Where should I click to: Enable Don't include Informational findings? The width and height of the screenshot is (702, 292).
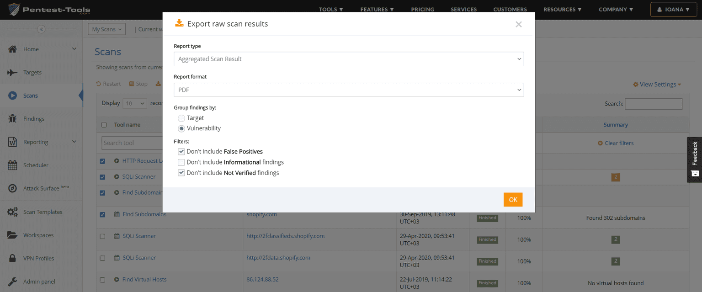pyautogui.click(x=181, y=162)
